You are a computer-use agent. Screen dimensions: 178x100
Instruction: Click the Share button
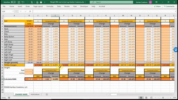click(x=157, y=6)
